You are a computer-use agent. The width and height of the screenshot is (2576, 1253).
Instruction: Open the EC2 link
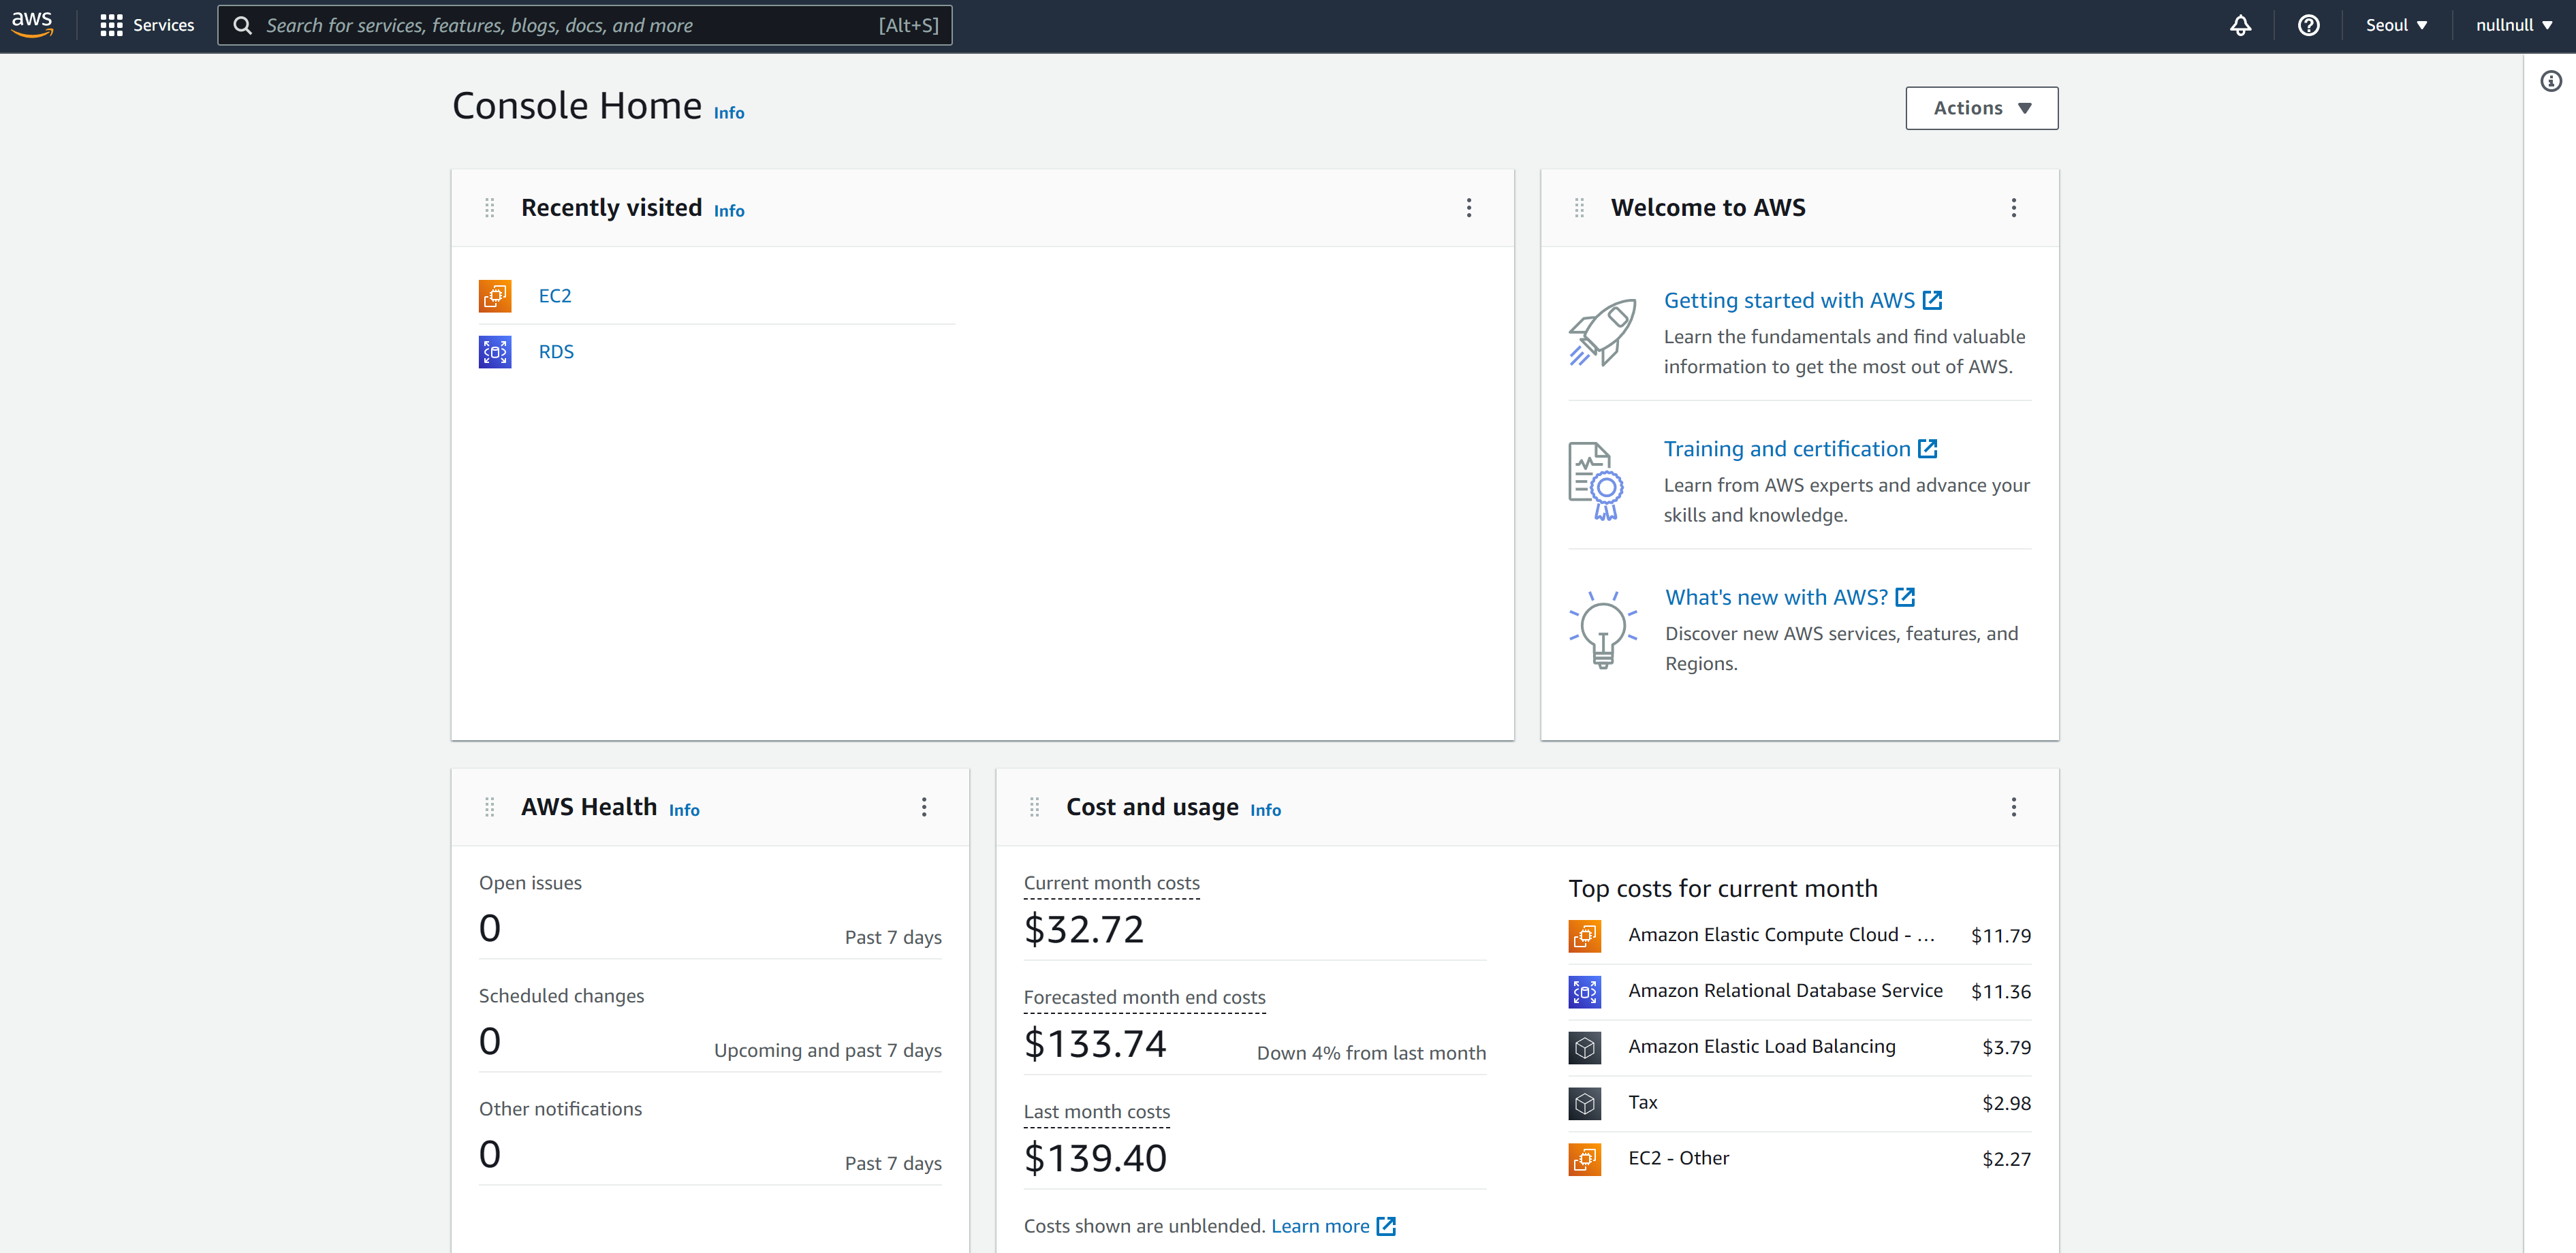pyautogui.click(x=555, y=296)
